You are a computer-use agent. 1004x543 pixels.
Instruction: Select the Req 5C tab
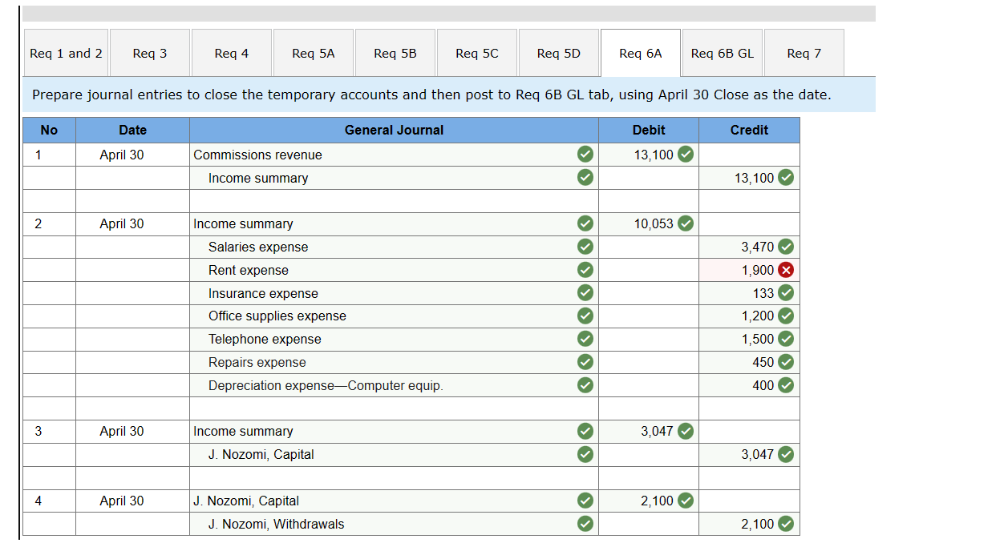[x=477, y=52]
